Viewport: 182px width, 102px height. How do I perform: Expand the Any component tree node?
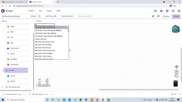[x=2, y=87]
